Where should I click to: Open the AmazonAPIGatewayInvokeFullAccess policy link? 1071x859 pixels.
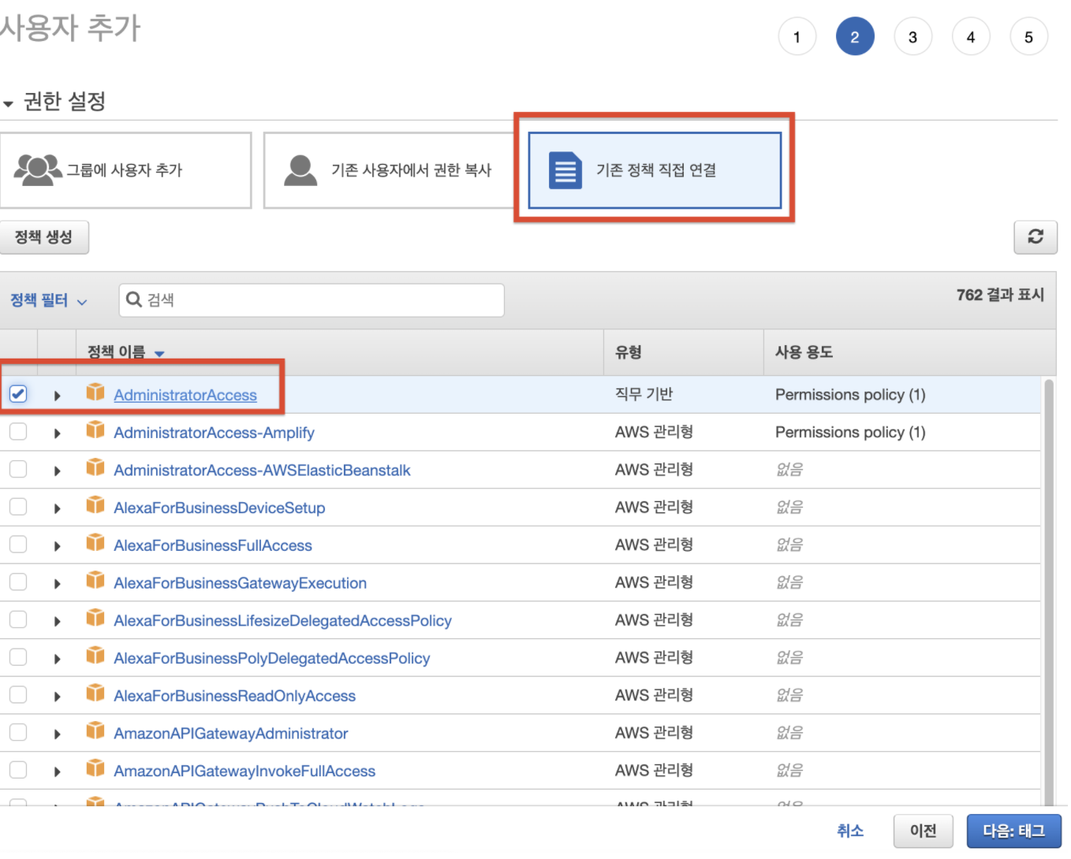coord(244,771)
